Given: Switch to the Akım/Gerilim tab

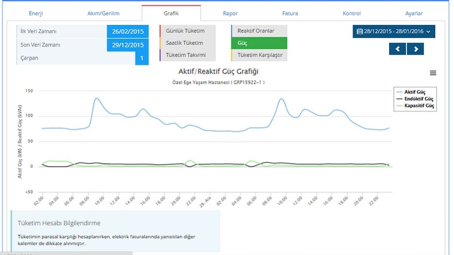Looking at the screenshot, I should 103,13.
